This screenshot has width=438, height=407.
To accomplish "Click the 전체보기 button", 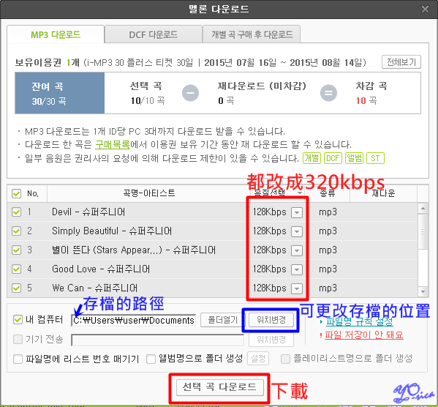I will coord(401,61).
